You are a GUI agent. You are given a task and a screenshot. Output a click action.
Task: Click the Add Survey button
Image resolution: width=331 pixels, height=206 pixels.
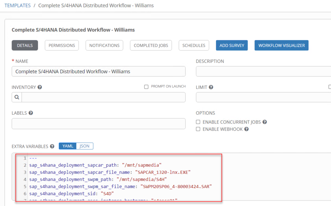pyautogui.click(x=232, y=46)
